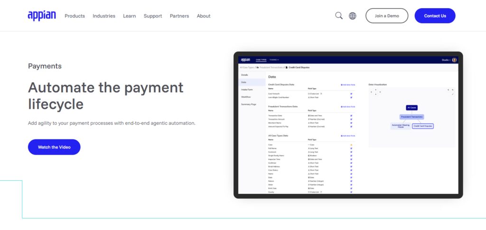486x230 pixels.
Task: Click the Join a Demo button
Action: tap(387, 16)
